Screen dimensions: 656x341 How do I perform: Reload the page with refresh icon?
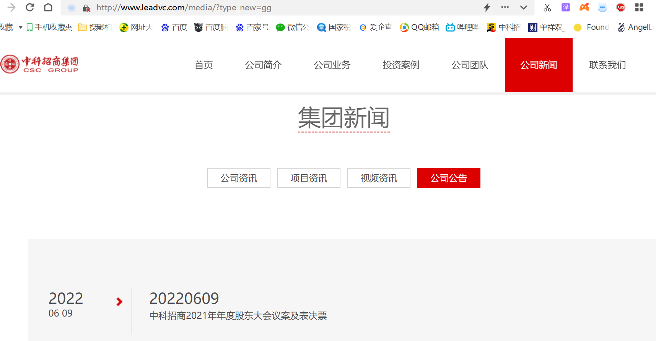pos(30,7)
